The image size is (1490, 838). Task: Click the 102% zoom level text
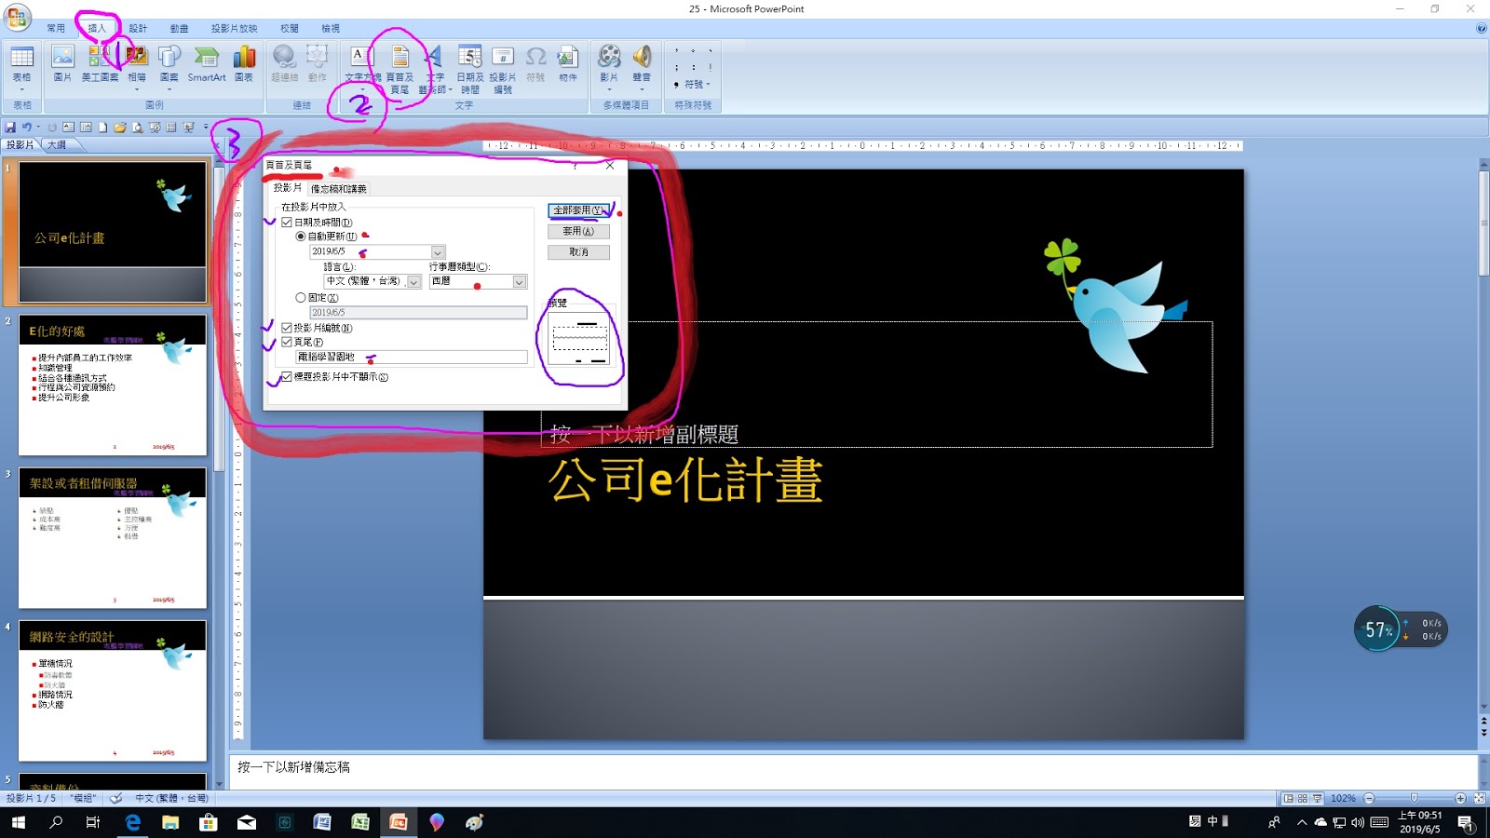1343,798
